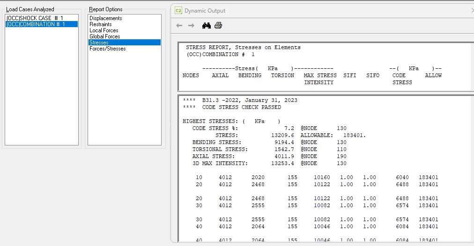Print the report with the printer icon
Image resolution: width=474 pixels, height=246 pixels.
pos(218,26)
